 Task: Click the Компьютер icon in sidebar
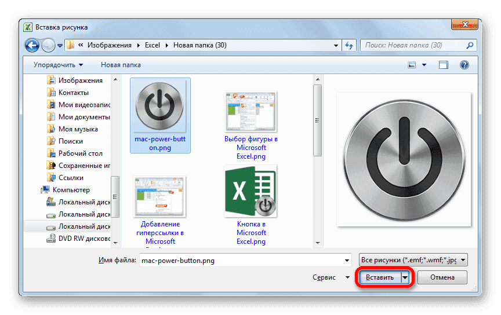[45, 189]
